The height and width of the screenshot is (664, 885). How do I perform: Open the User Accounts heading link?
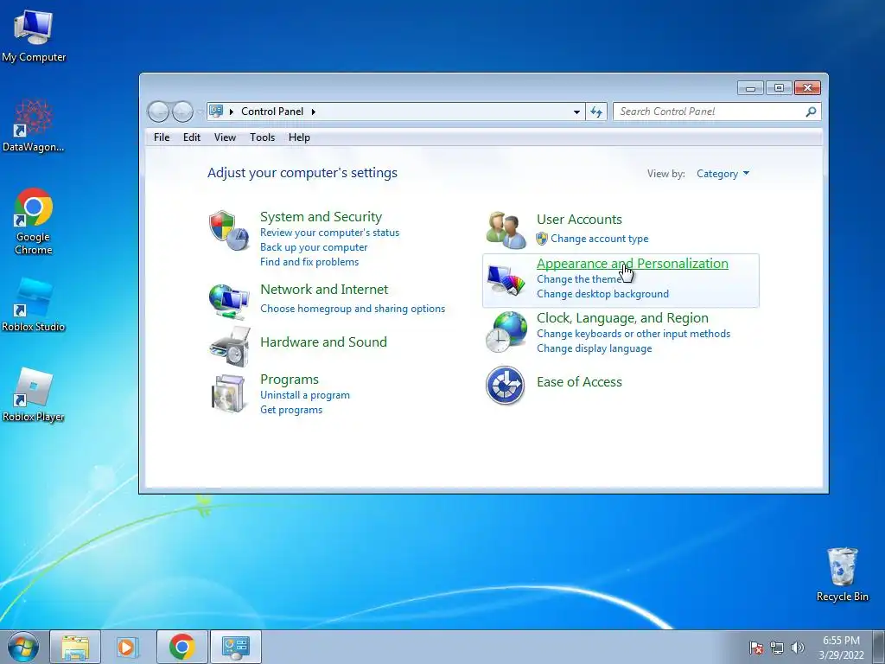[x=579, y=220]
